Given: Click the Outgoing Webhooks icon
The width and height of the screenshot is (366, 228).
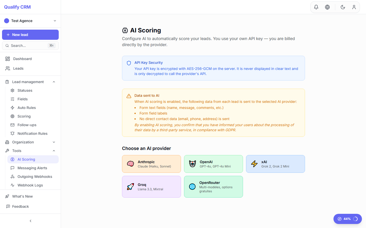Looking at the screenshot, I should [x=12, y=177].
